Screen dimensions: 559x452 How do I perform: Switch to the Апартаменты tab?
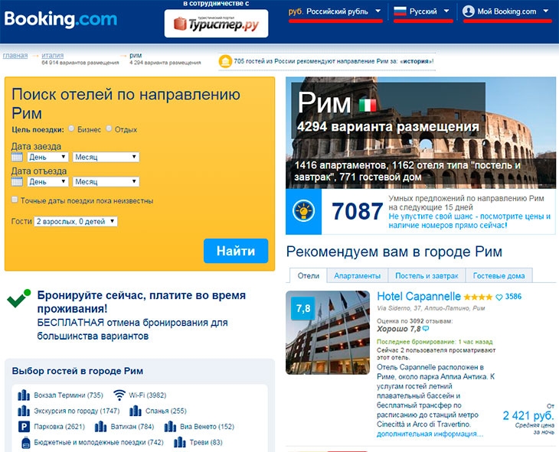[357, 275]
